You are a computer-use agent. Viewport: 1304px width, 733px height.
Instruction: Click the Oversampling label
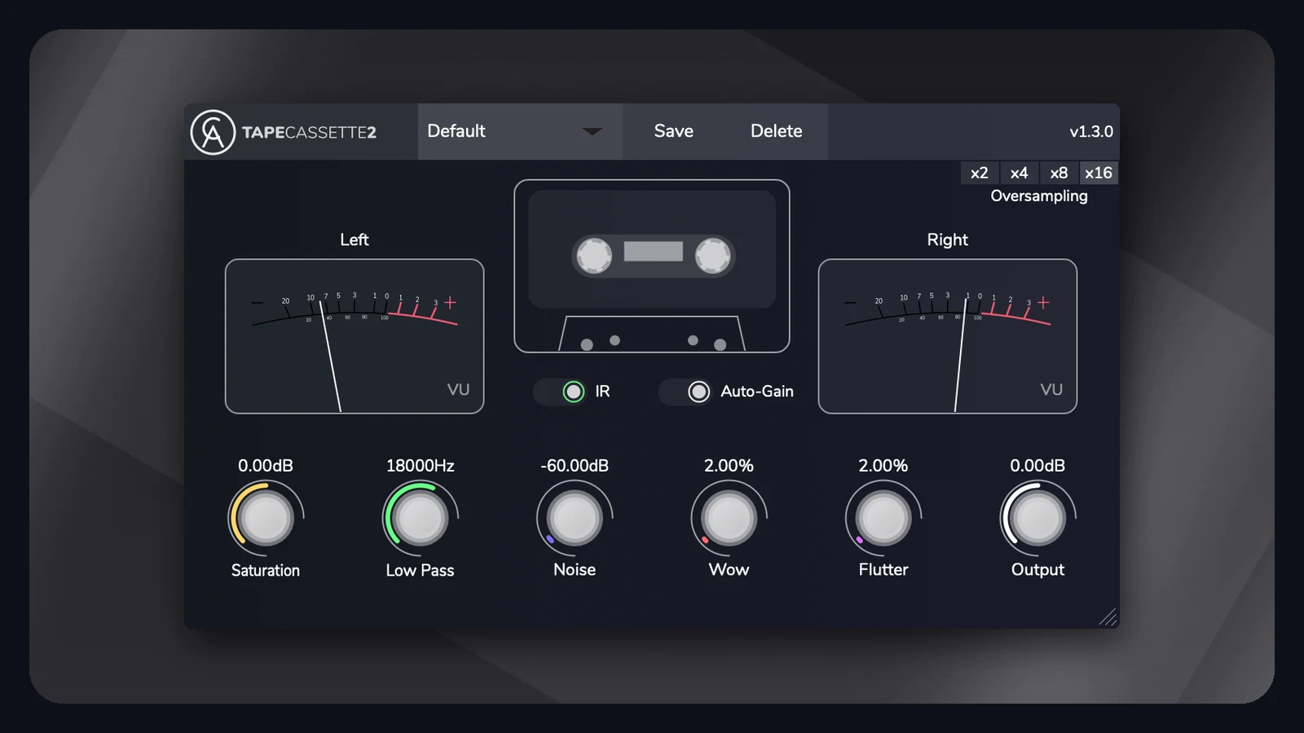(x=1039, y=196)
